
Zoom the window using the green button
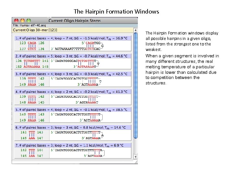coord(29,20)
